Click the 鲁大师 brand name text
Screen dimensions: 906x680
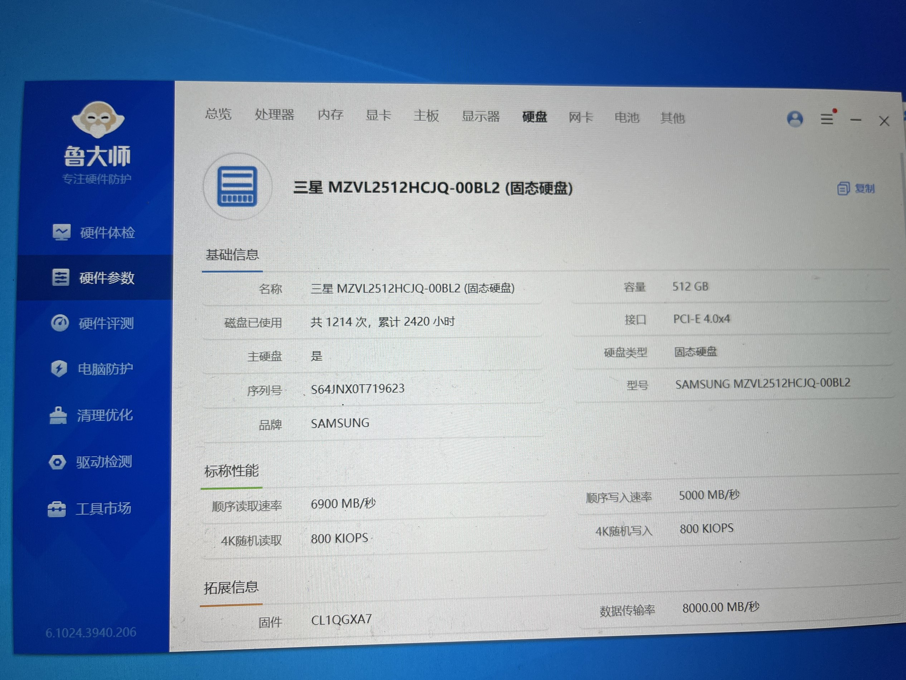tap(97, 156)
